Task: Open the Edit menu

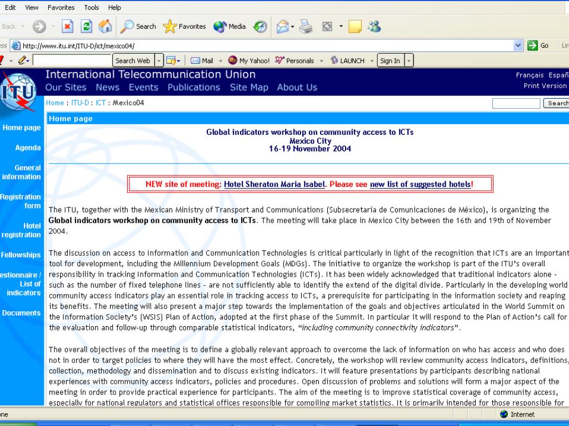Action: 10,7
